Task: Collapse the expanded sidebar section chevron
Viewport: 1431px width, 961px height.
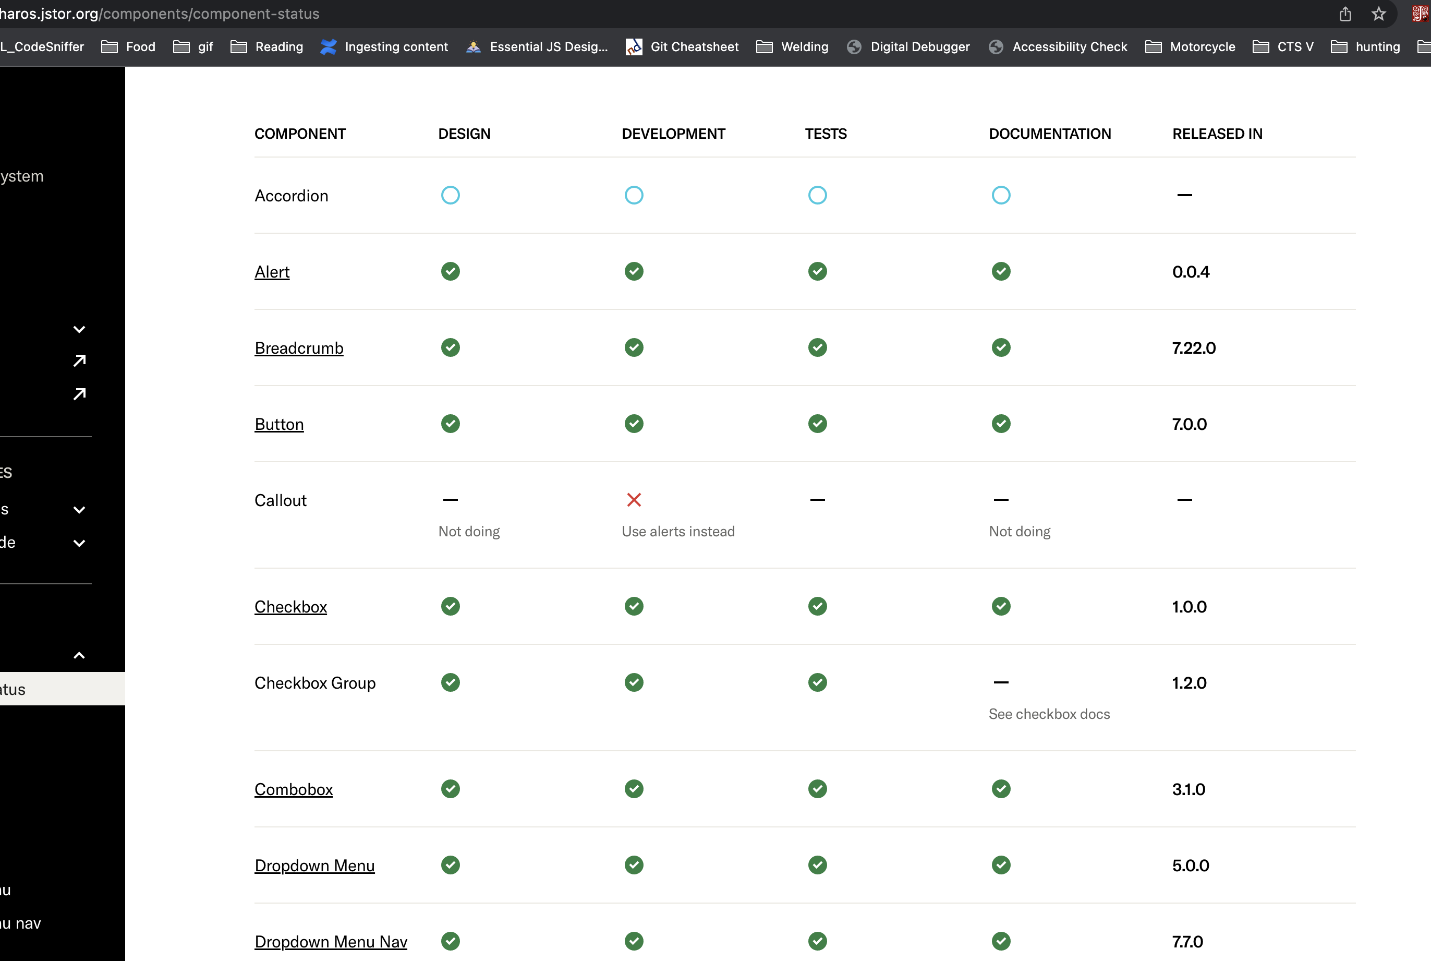Action: tap(79, 655)
